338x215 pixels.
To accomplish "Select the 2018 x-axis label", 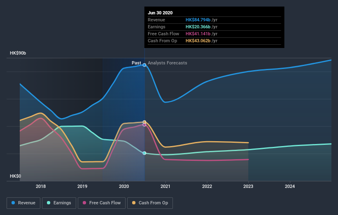I will tap(41, 186).
